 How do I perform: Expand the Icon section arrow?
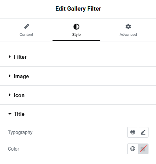9,95
